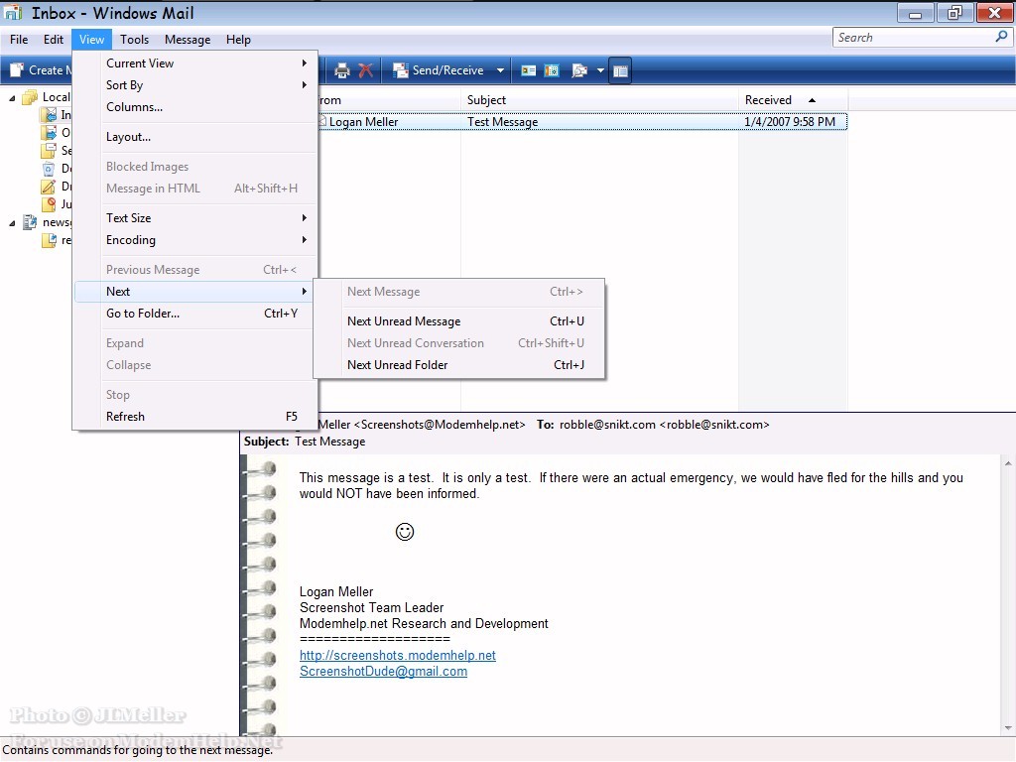Open the Send/Receive dropdown arrow

click(x=500, y=70)
